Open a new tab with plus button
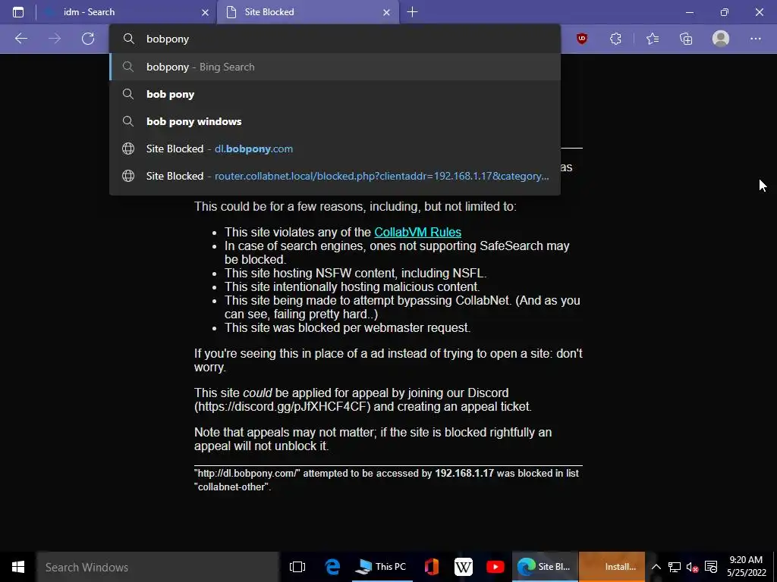777x582 pixels. point(412,12)
